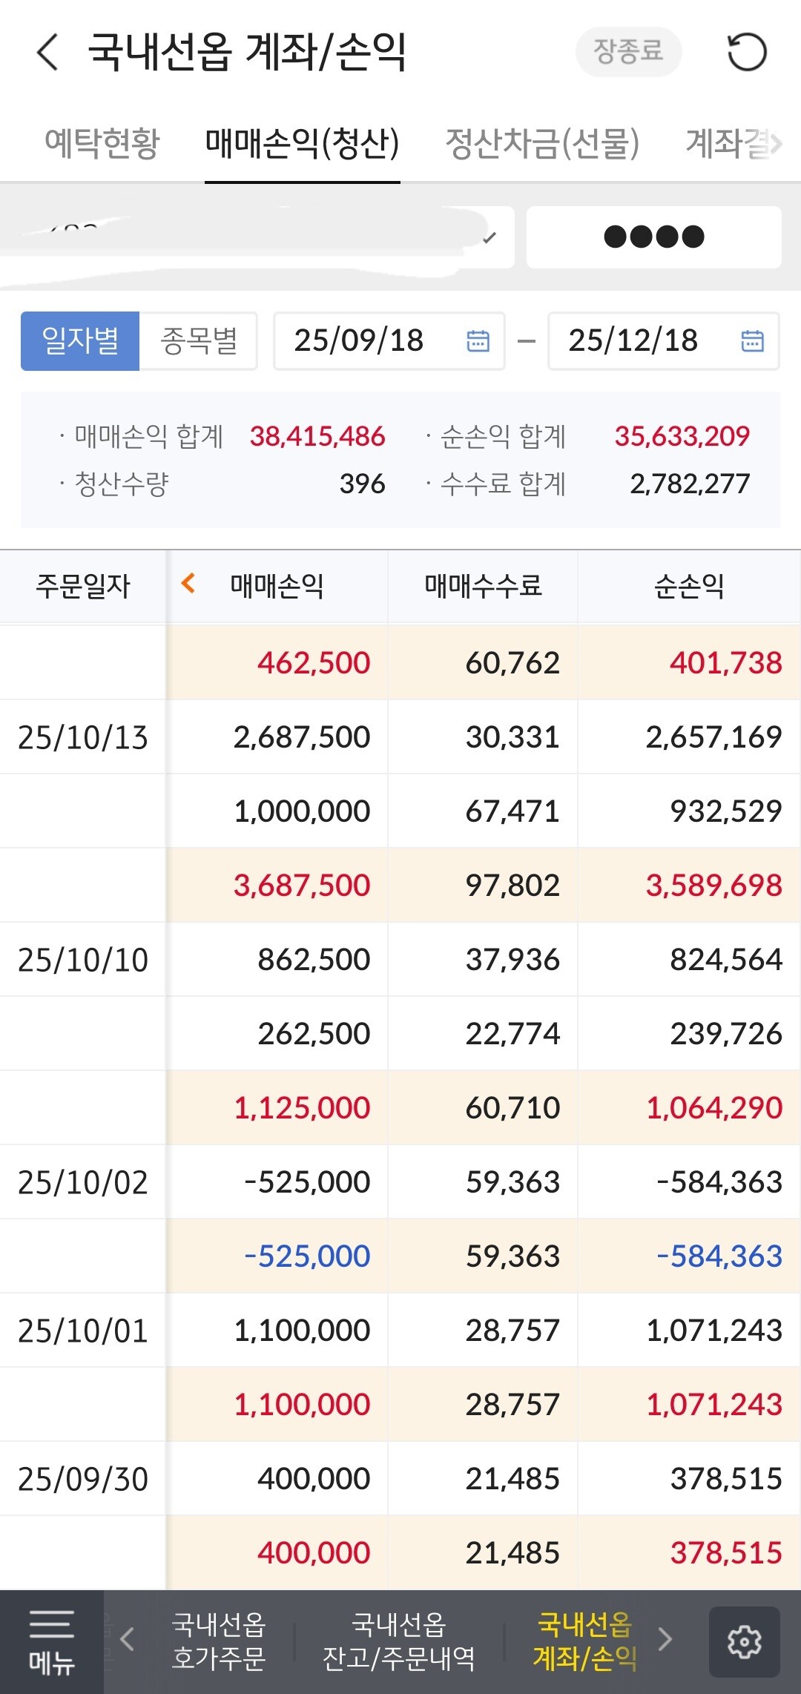Select the 일자별 view toggle
Screen dimensions: 801x1694
pyautogui.click(x=80, y=341)
